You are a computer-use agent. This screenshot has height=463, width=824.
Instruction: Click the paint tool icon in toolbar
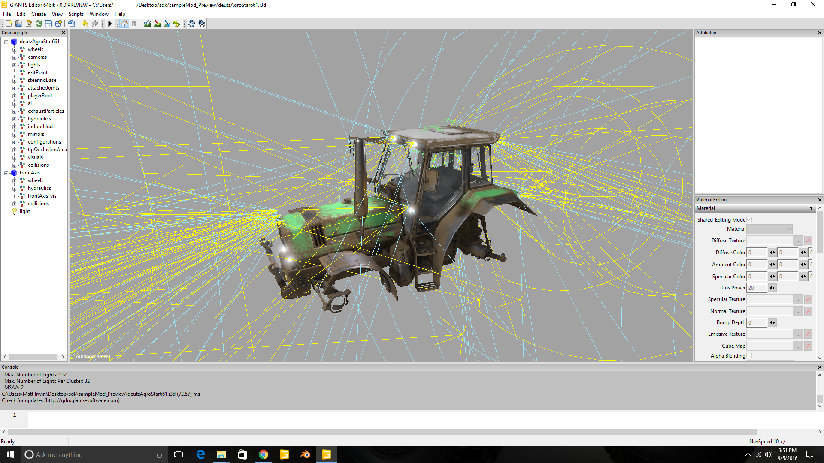[x=158, y=23]
